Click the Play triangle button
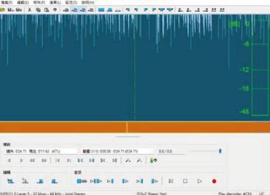The image size is (270, 195). [x=199, y=181]
